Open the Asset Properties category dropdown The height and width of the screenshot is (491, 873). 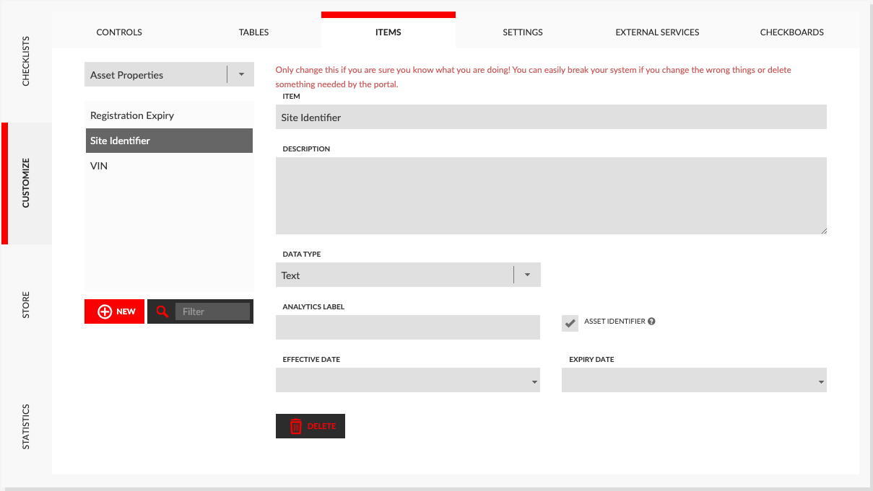[x=169, y=74]
